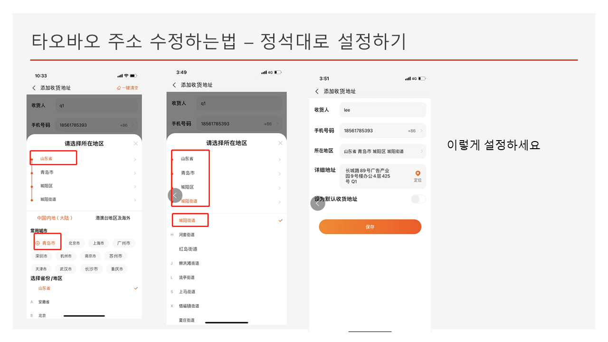The height and width of the screenshot is (342, 608).
Task: Open 青岛市 chevron on the 3:49 screen
Action: [x=279, y=173]
